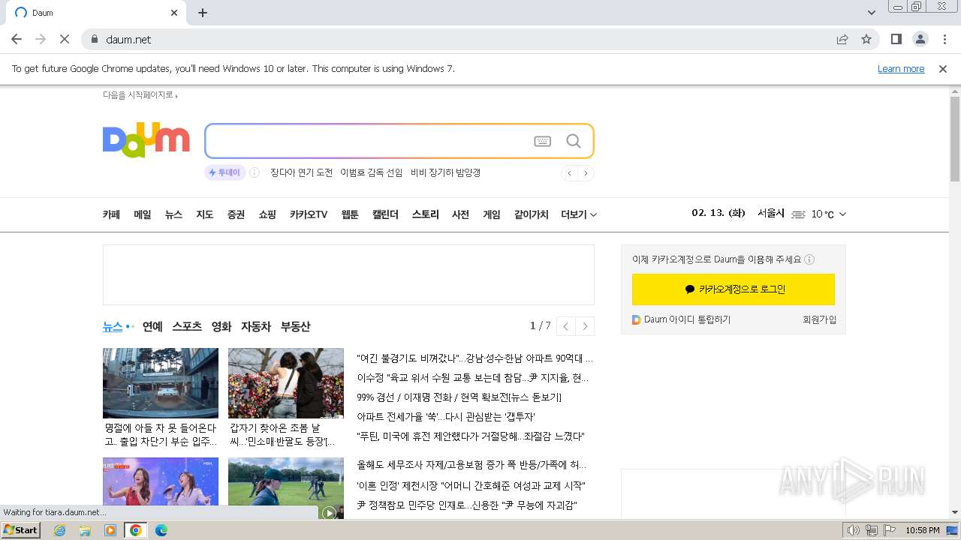
Task: Show previous trending keywords arrow
Action: pos(570,173)
